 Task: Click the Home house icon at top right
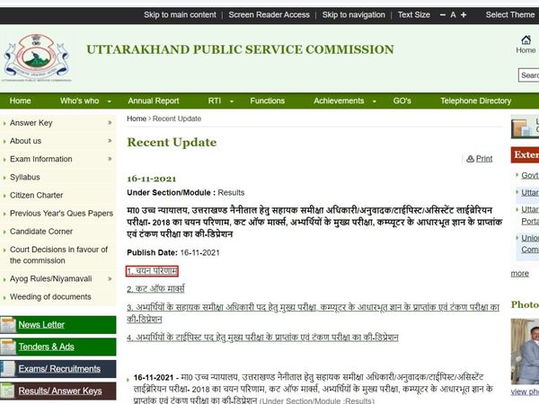tap(526, 40)
